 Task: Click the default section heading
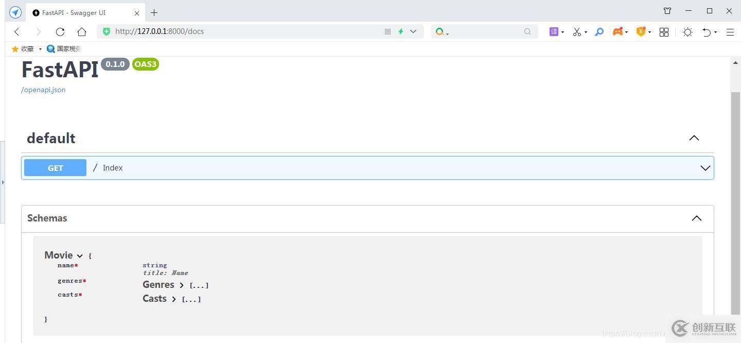click(x=51, y=138)
